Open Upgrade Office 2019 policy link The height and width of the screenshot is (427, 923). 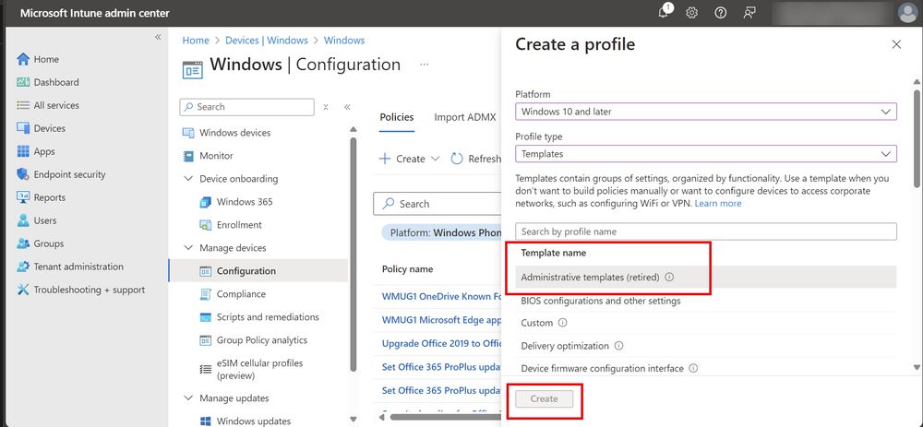(441, 343)
